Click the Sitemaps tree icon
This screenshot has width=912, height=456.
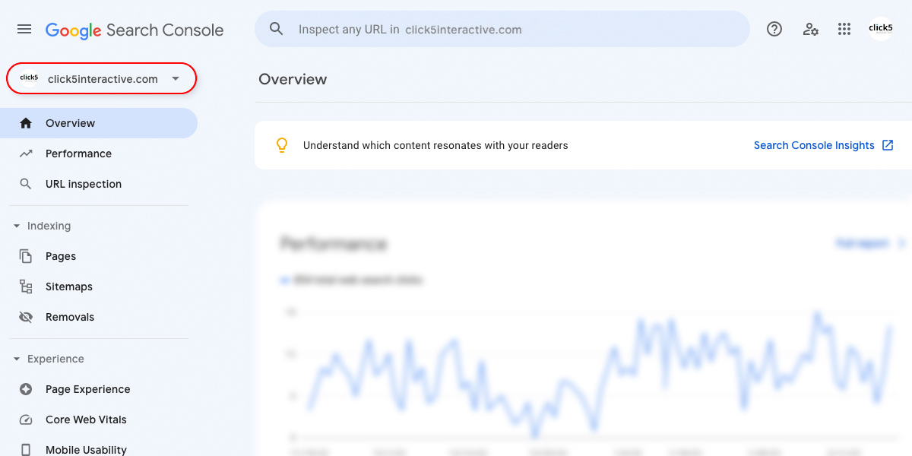tap(26, 287)
